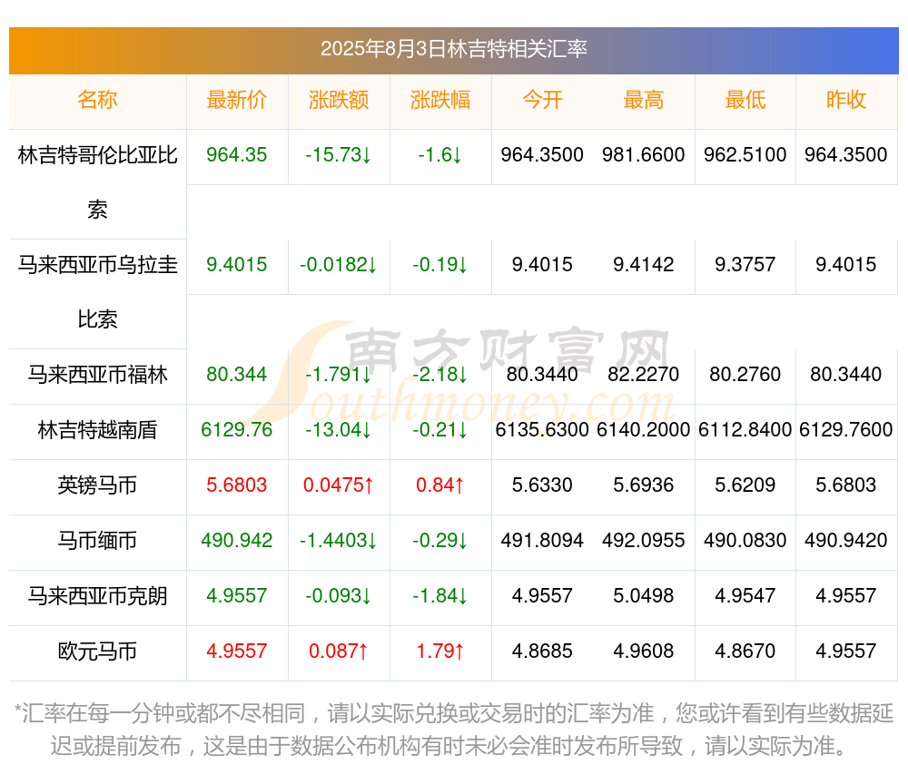Click the open value 491.8094
The height and width of the screenshot is (774, 908).
[x=542, y=540]
